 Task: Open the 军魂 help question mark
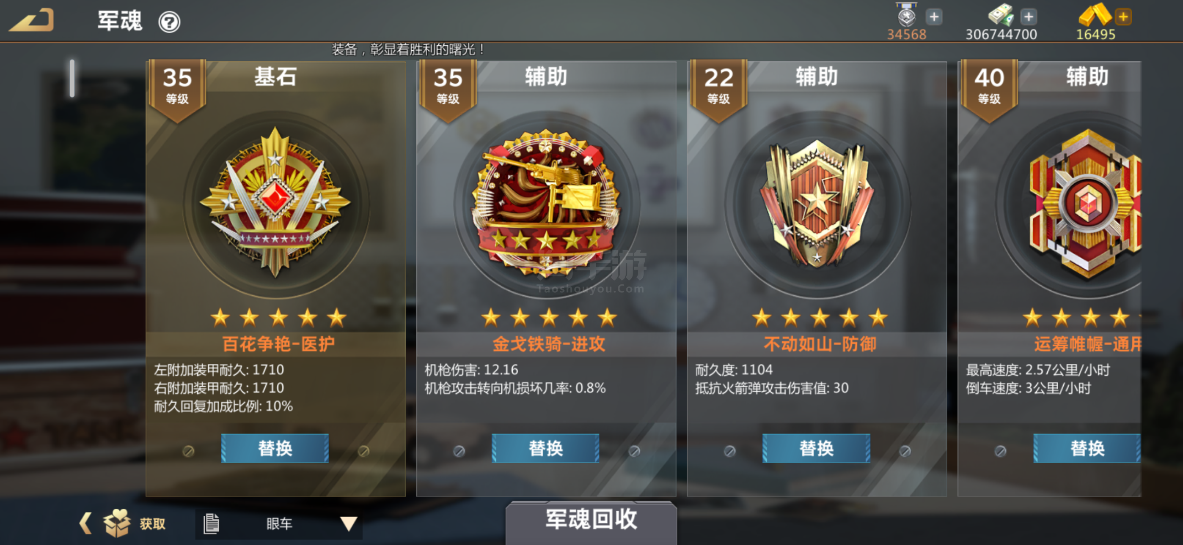pos(170,22)
